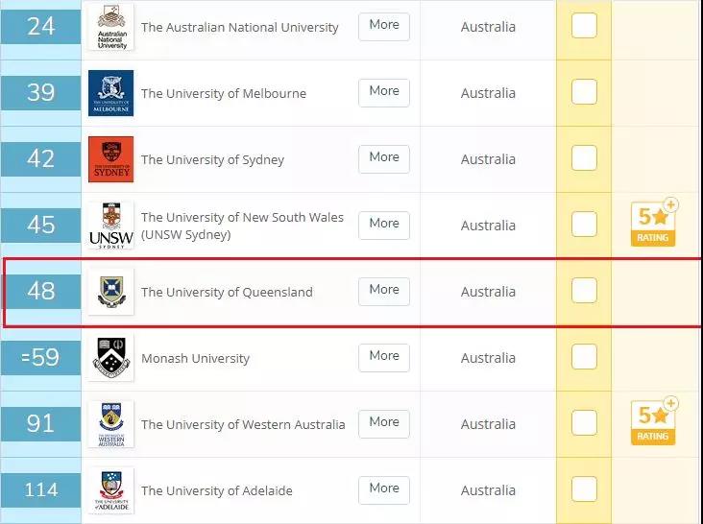Expand More for Monash University
This screenshot has height=524, width=703.
pyautogui.click(x=384, y=358)
